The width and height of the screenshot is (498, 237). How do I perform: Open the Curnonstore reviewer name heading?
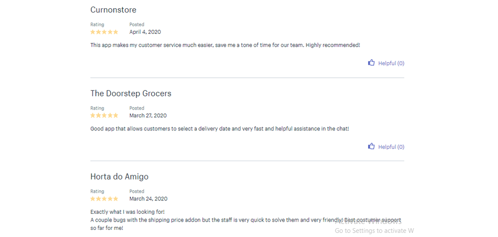113,10
